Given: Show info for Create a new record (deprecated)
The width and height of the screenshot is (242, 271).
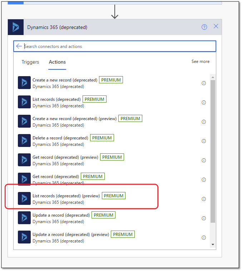Looking at the screenshot, I should pos(204,83).
